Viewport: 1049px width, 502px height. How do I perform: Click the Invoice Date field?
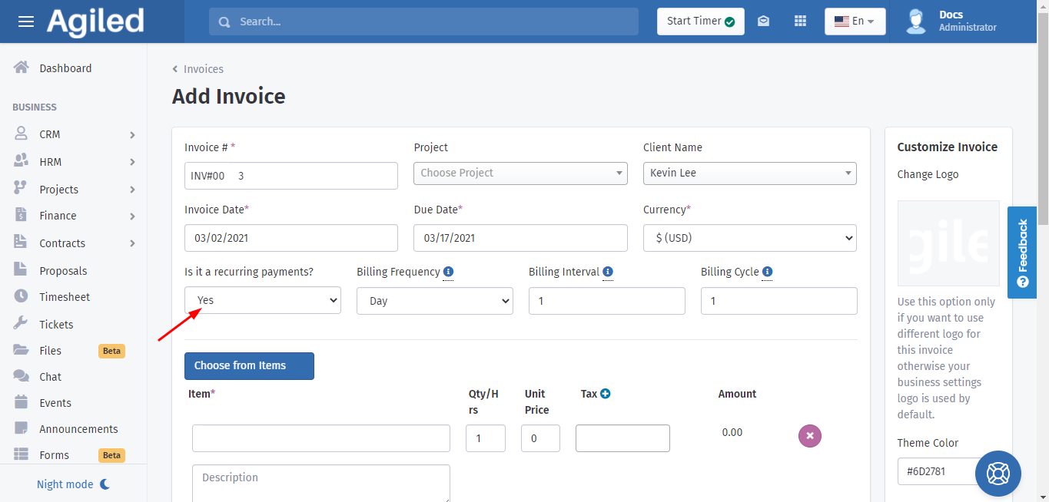click(291, 238)
